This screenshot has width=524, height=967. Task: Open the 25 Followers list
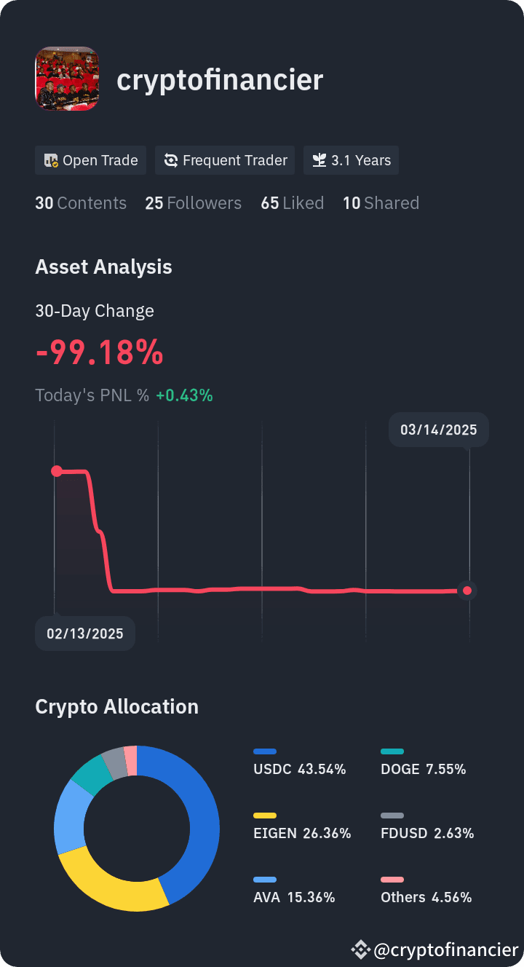(193, 203)
